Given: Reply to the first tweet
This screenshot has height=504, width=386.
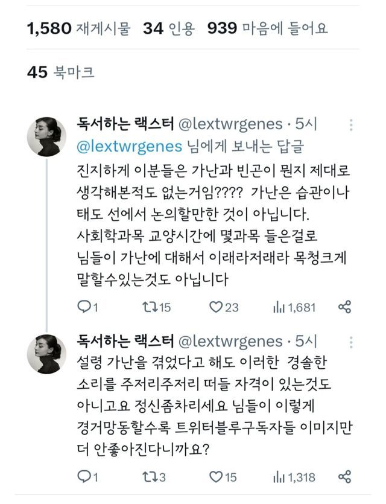Looking at the screenshot, I should (x=87, y=307).
